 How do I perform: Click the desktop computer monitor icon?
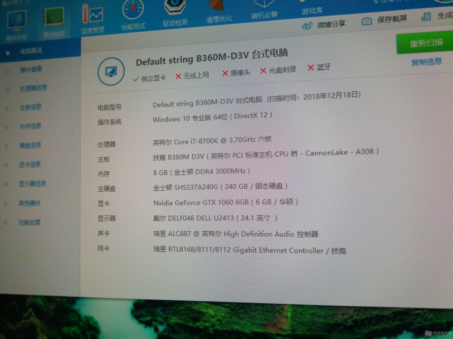click(111, 72)
